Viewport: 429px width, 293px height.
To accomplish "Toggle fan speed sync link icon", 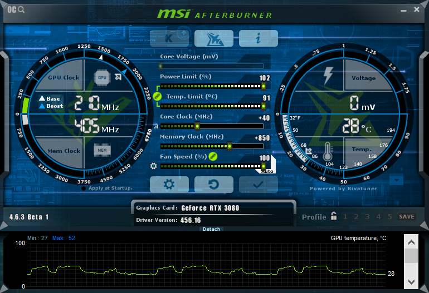I will pos(213,156).
